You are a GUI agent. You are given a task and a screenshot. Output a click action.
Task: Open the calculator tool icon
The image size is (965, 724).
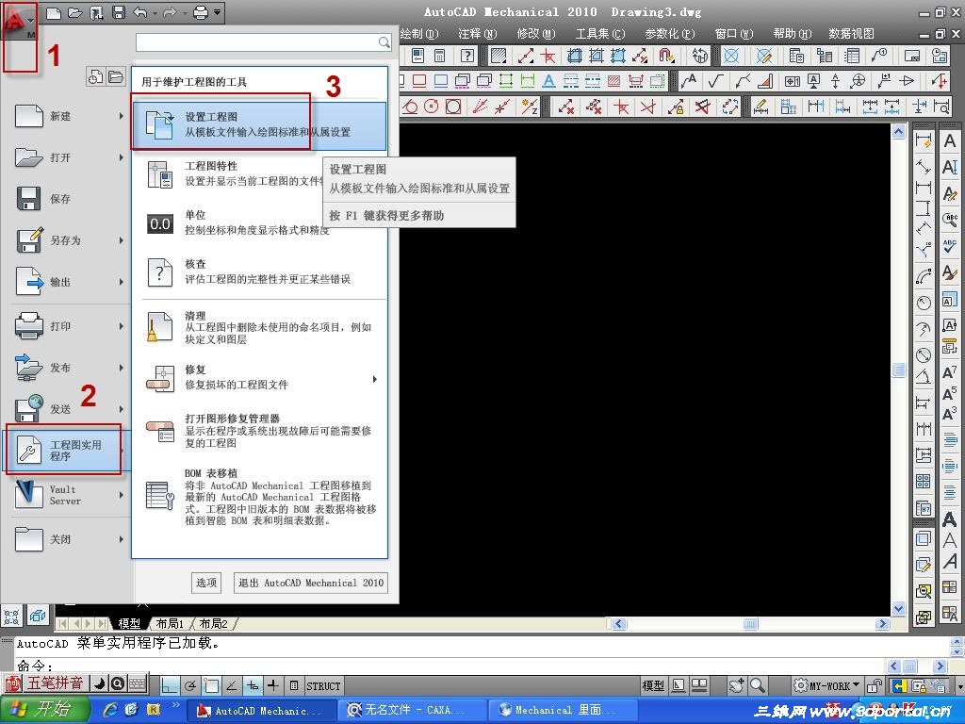pos(439,56)
